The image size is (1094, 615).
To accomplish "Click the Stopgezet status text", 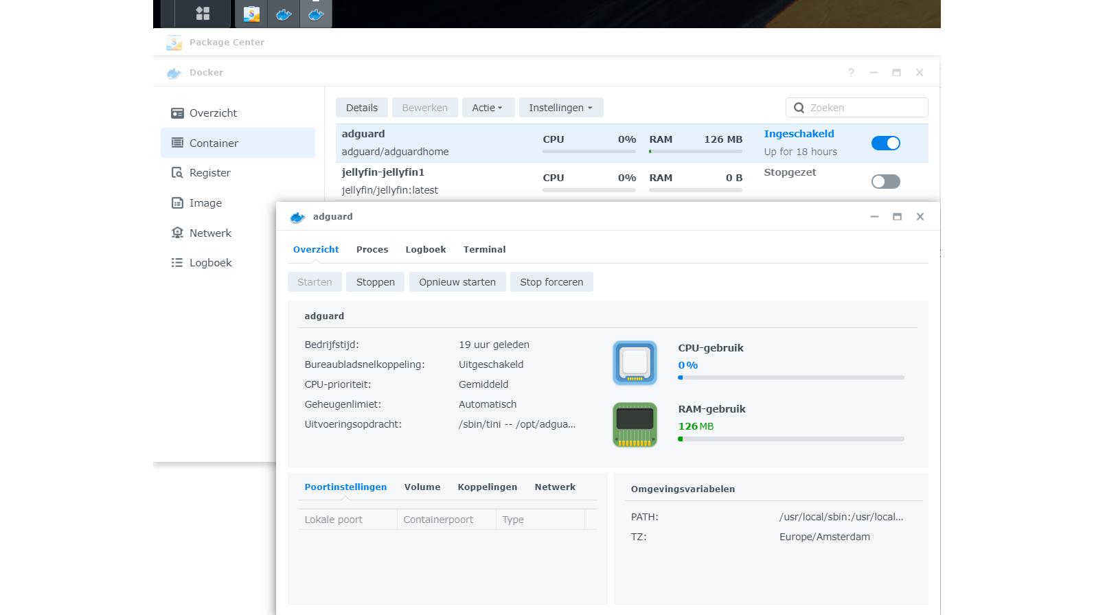I will coord(790,172).
